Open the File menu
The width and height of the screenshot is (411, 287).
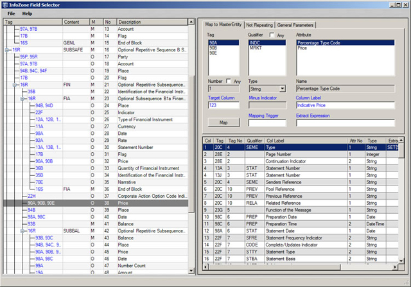pos(11,13)
